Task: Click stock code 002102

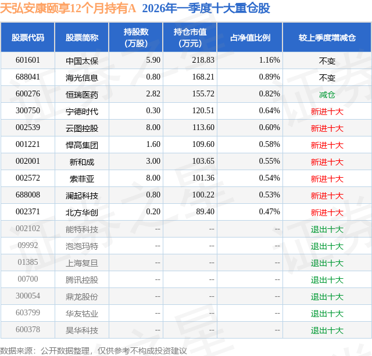Action: click(x=28, y=228)
